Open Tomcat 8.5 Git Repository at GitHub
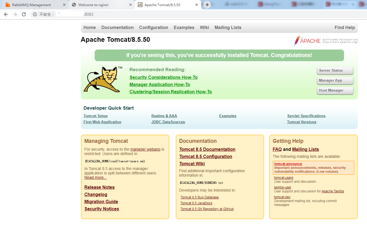The height and width of the screenshot is (227, 367). pyautogui.click(x=207, y=209)
